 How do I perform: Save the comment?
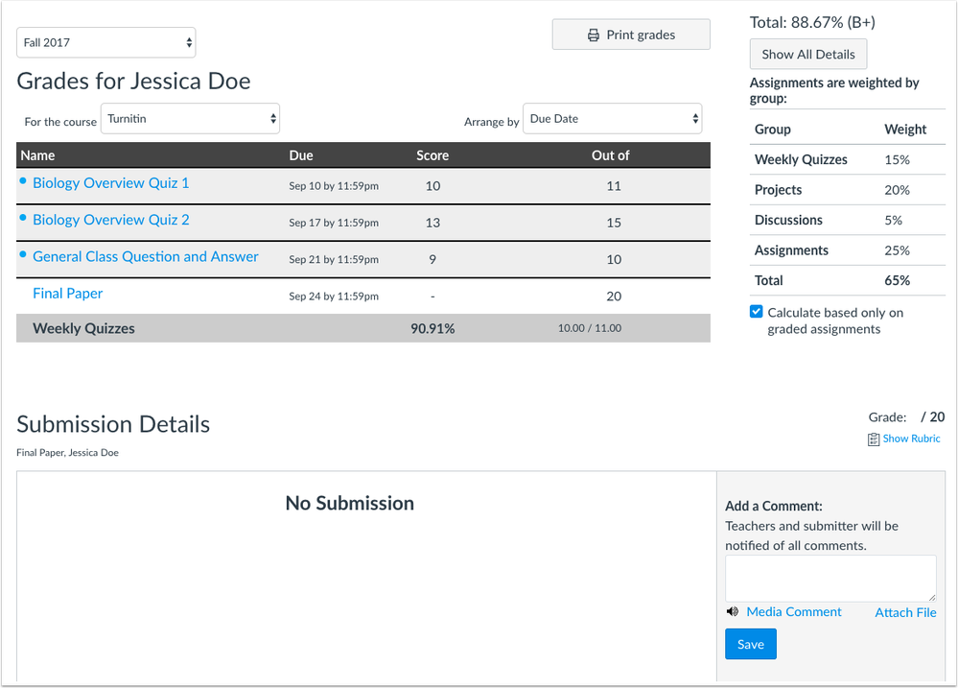click(750, 643)
